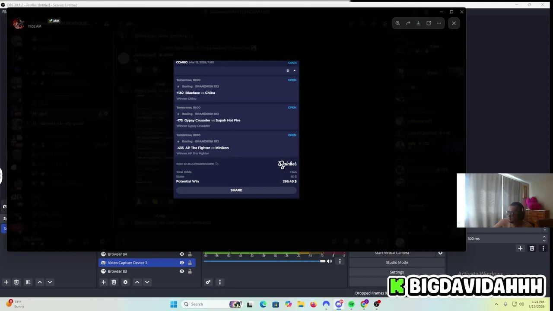Click Start Virtual Camera button

pyautogui.click(x=392, y=253)
